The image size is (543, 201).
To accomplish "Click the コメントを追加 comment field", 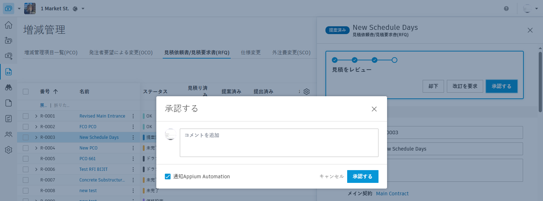I will 279,143.
